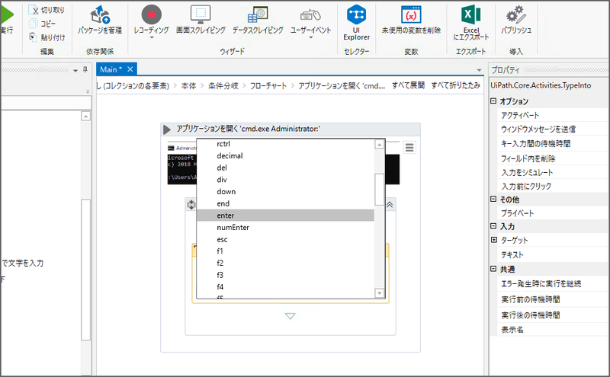Expand the ターゲット property node
Screen dimensions: 610x377
(493, 240)
